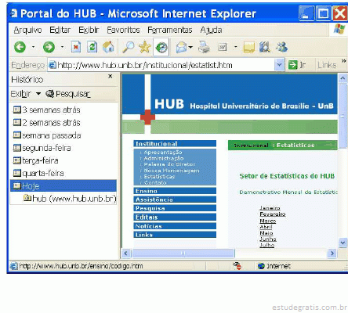Expand the toolbar overflow chevron
The image size is (348, 313).
(x=344, y=61)
